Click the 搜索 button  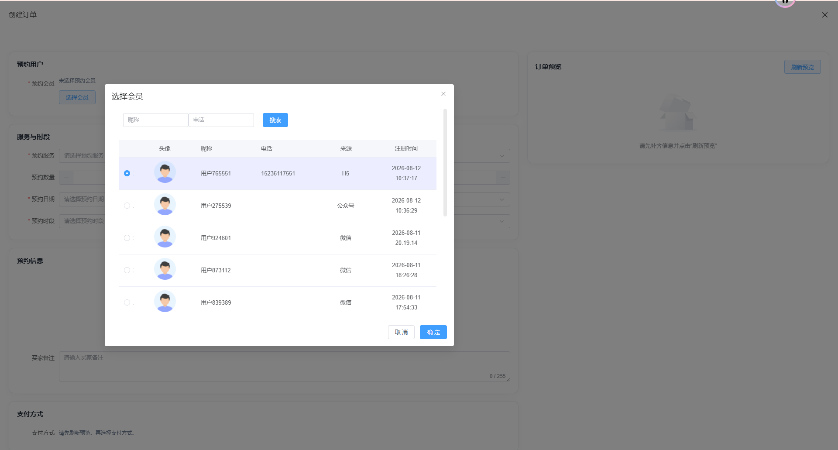[x=275, y=120]
